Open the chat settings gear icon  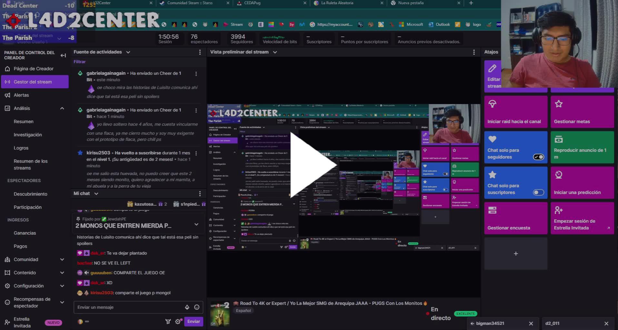pos(178,321)
